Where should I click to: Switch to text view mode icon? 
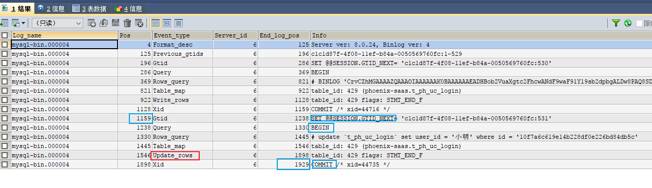tap(179, 23)
